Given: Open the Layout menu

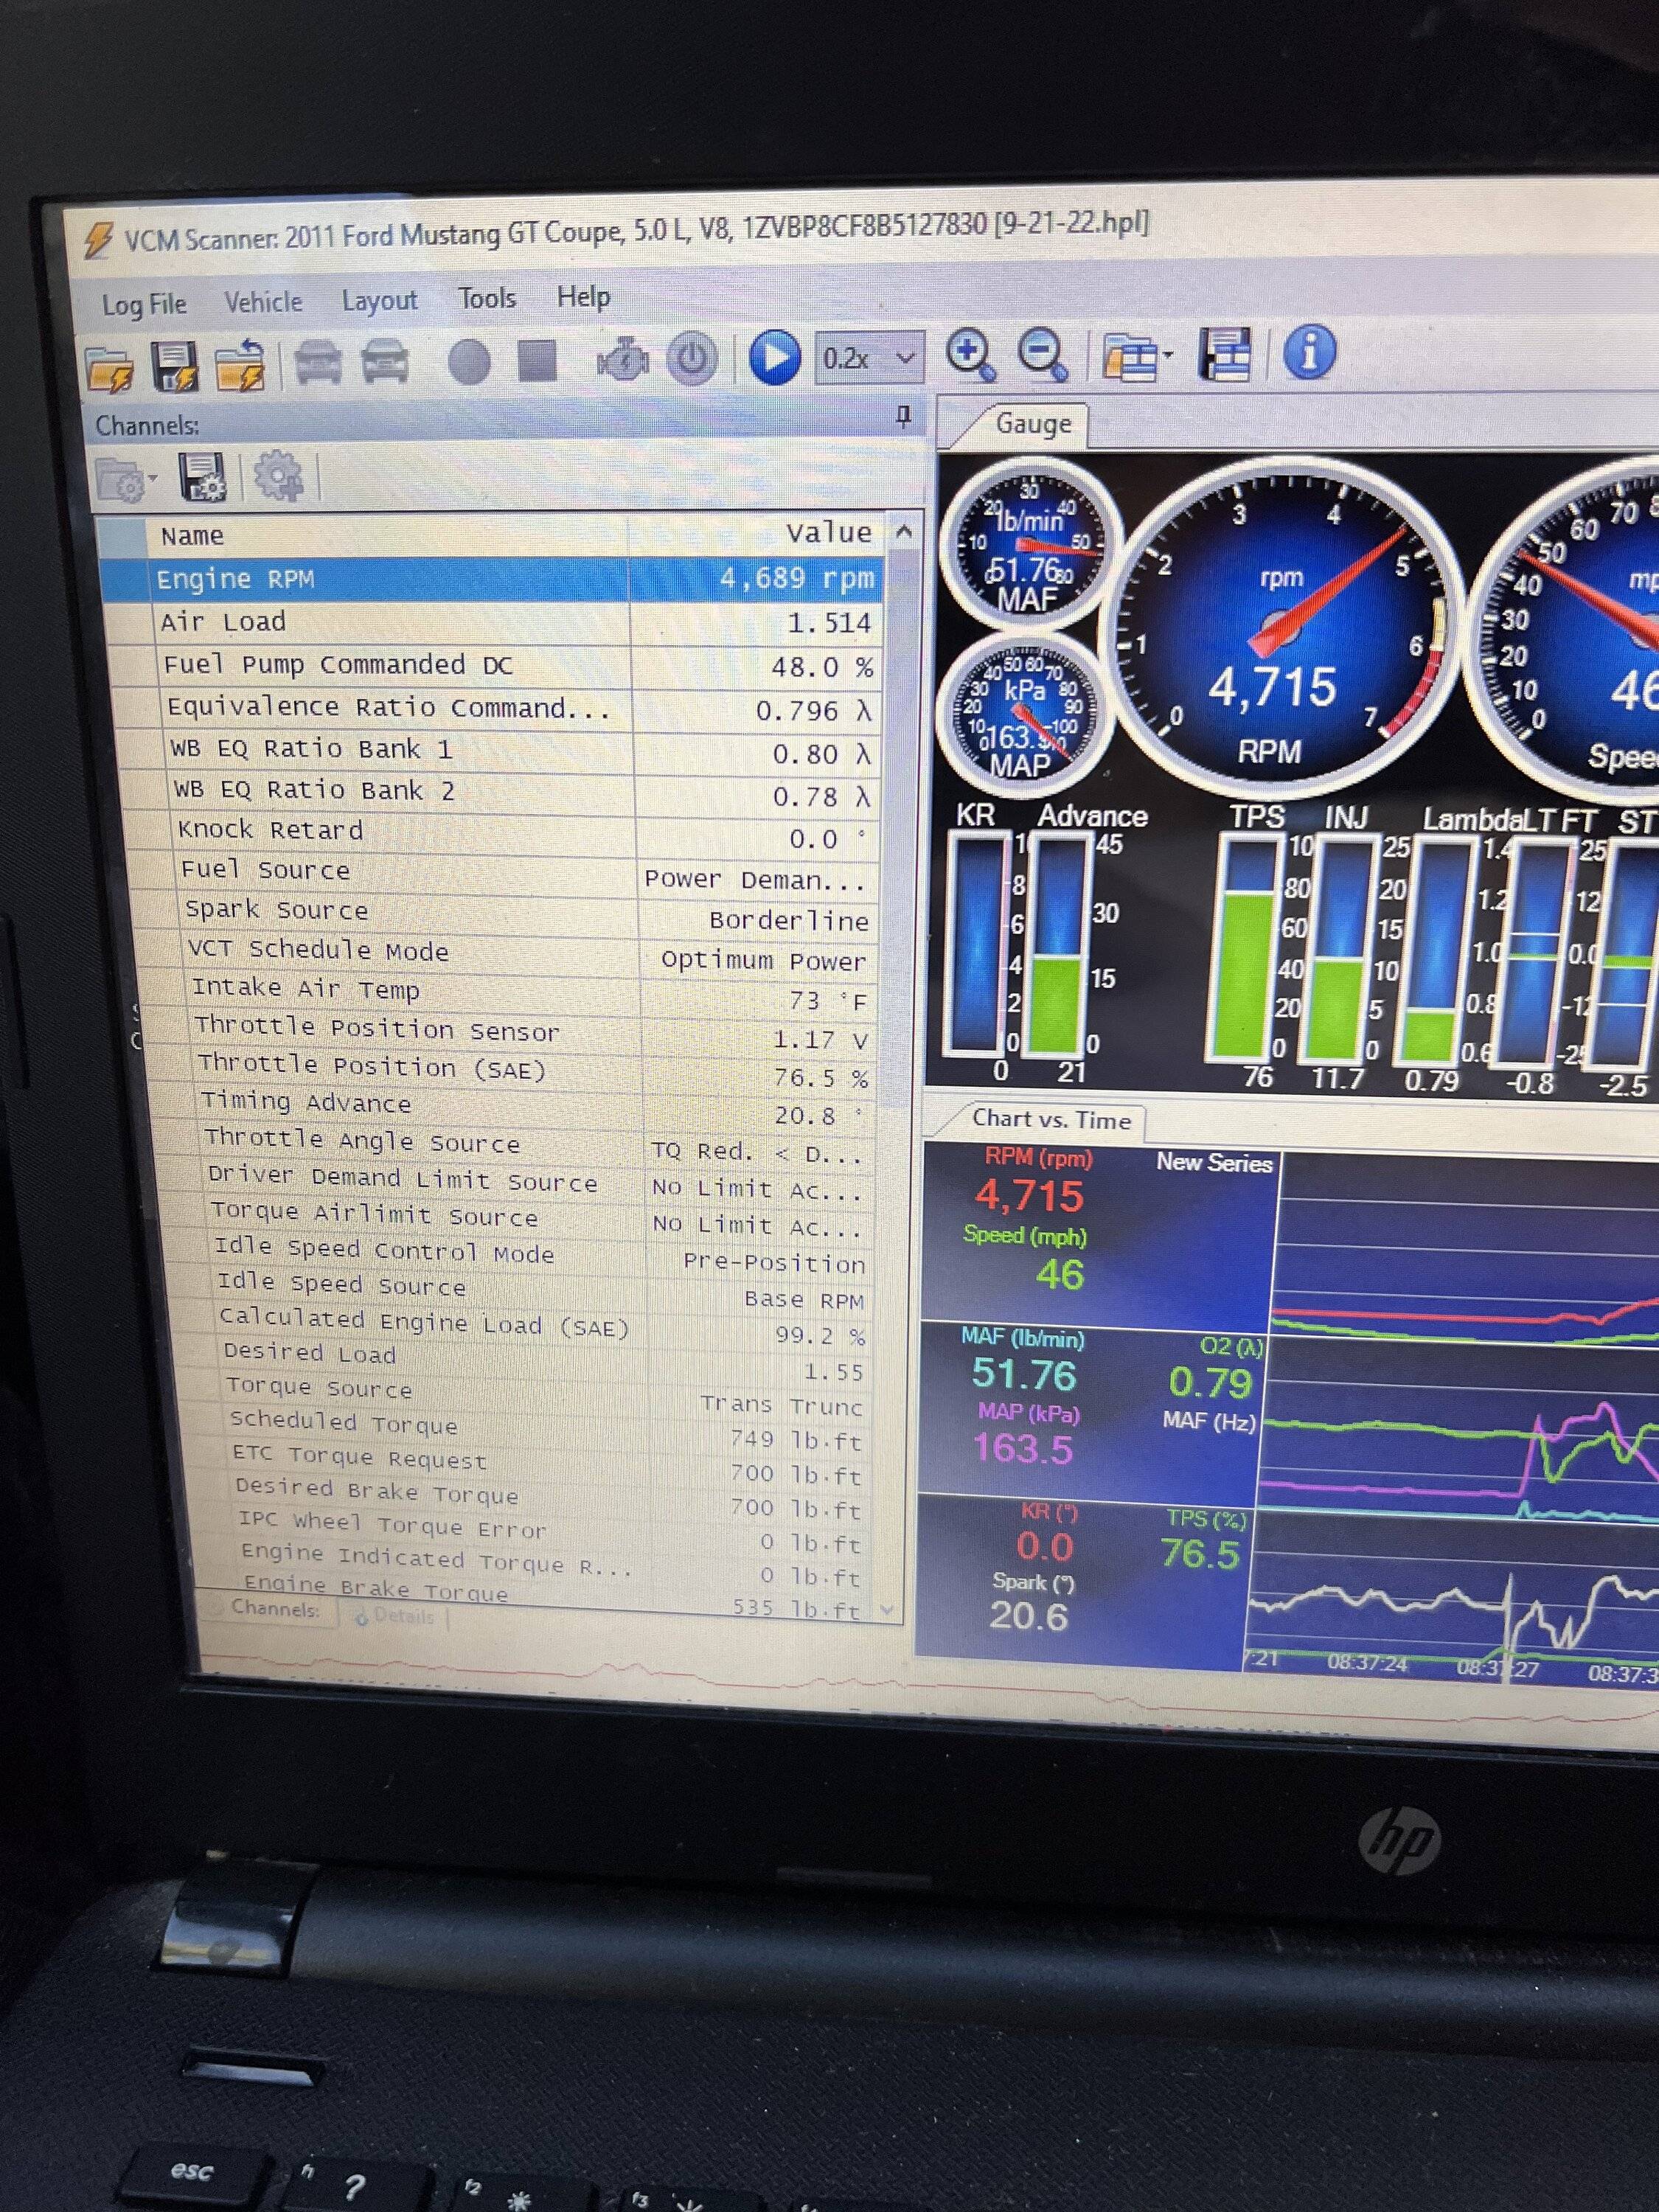Looking at the screenshot, I should click(379, 300).
